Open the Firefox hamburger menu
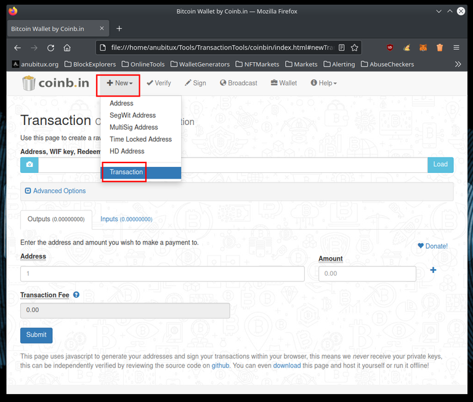Screen dimensions: 473x402 pos(456,47)
